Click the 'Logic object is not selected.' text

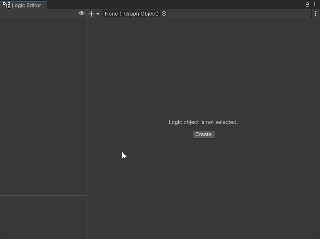point(203,122)
